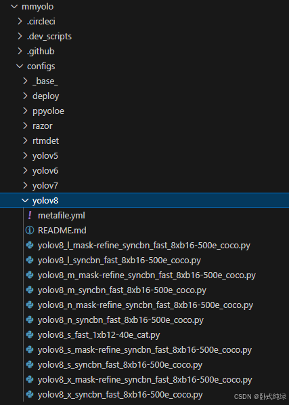Select the razor folder name
Screen dimensions: 289x405
43,126
